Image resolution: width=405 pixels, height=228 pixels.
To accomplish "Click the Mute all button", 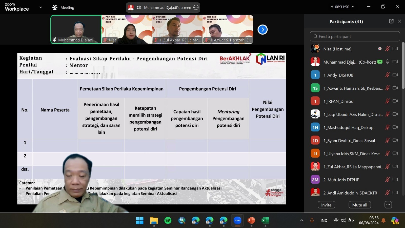I will click(360, 205).
